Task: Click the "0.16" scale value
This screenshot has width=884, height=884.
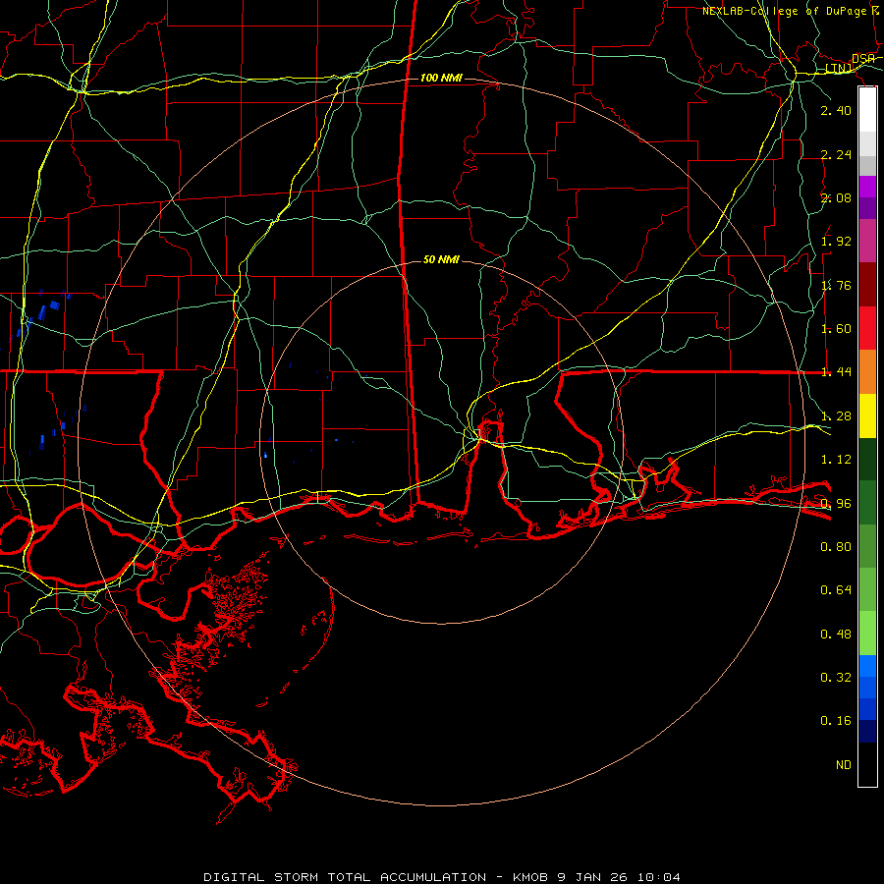Action: [836, 721]
